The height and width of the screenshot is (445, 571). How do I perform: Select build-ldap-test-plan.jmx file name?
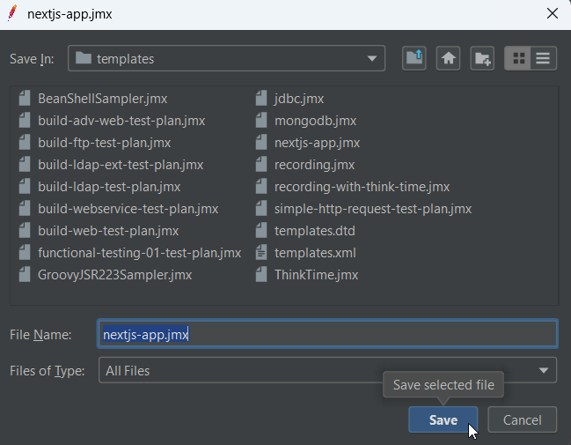[109, 187]
